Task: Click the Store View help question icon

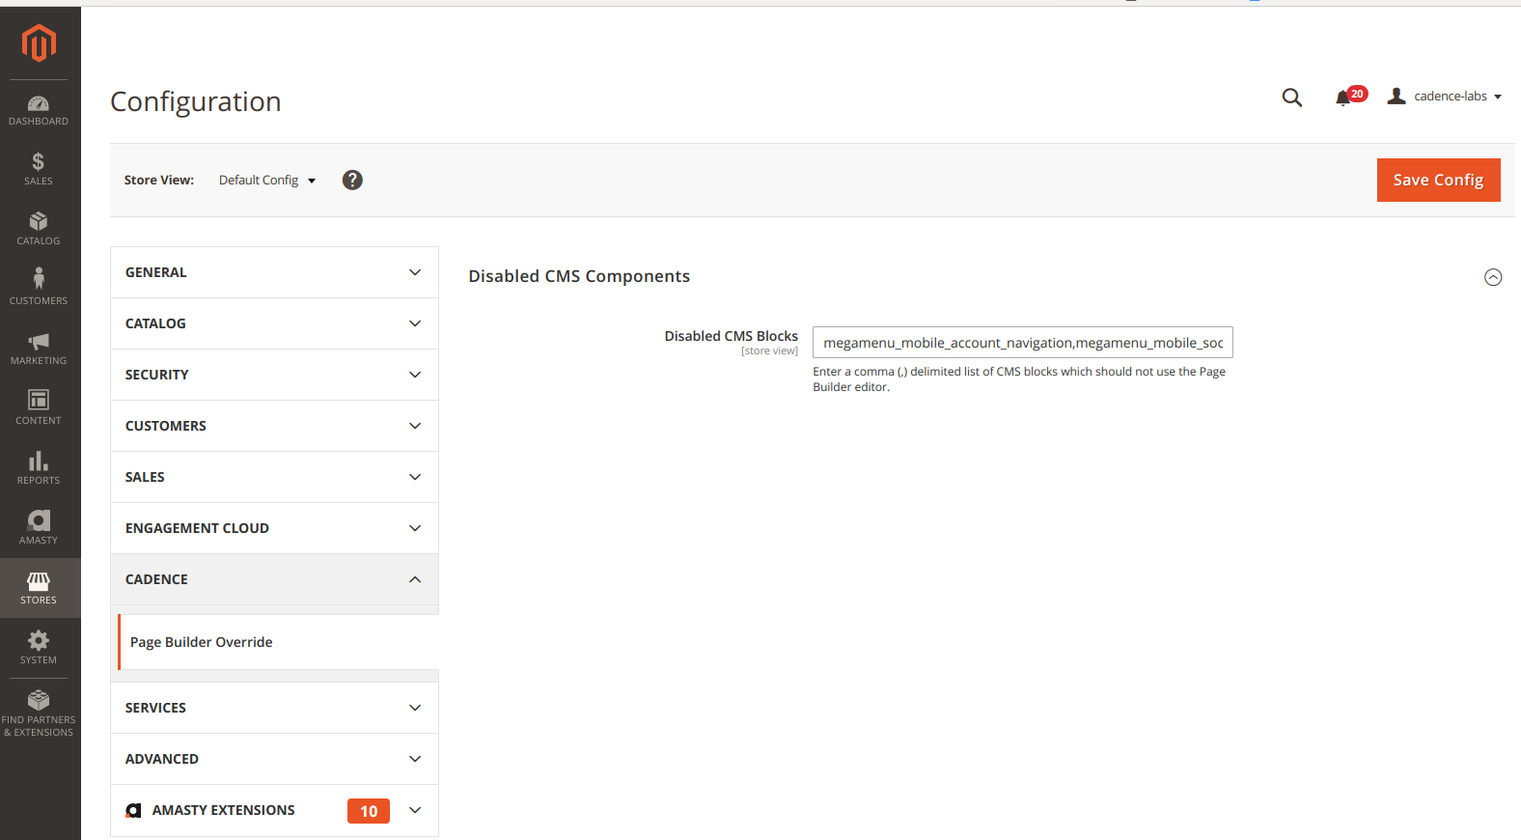Action: click(x=352, y=181)
